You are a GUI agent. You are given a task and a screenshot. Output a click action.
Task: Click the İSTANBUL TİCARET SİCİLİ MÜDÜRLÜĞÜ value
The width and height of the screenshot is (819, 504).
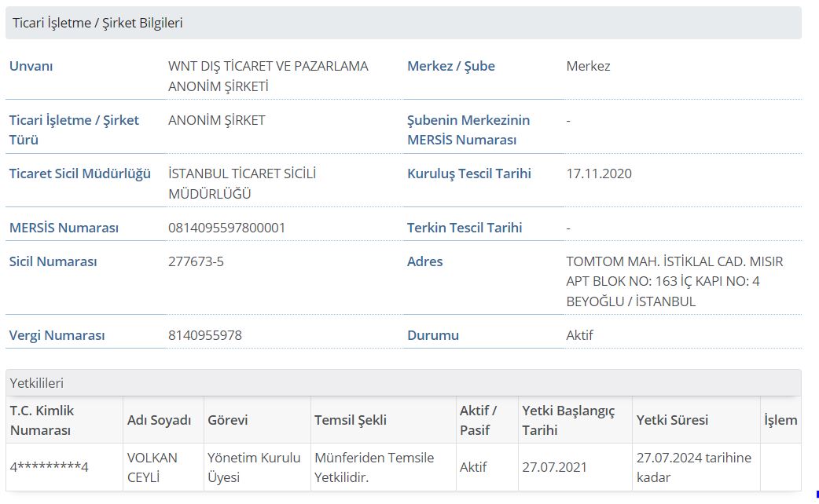click(x=242, y=184)
